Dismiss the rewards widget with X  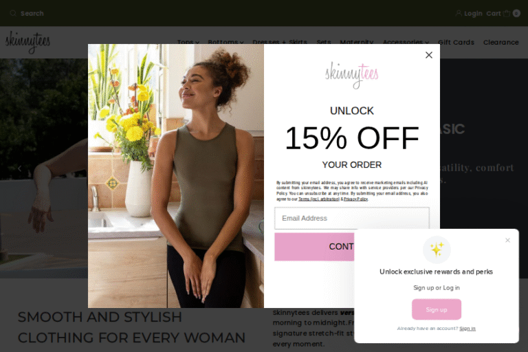[x=507, y=240]
